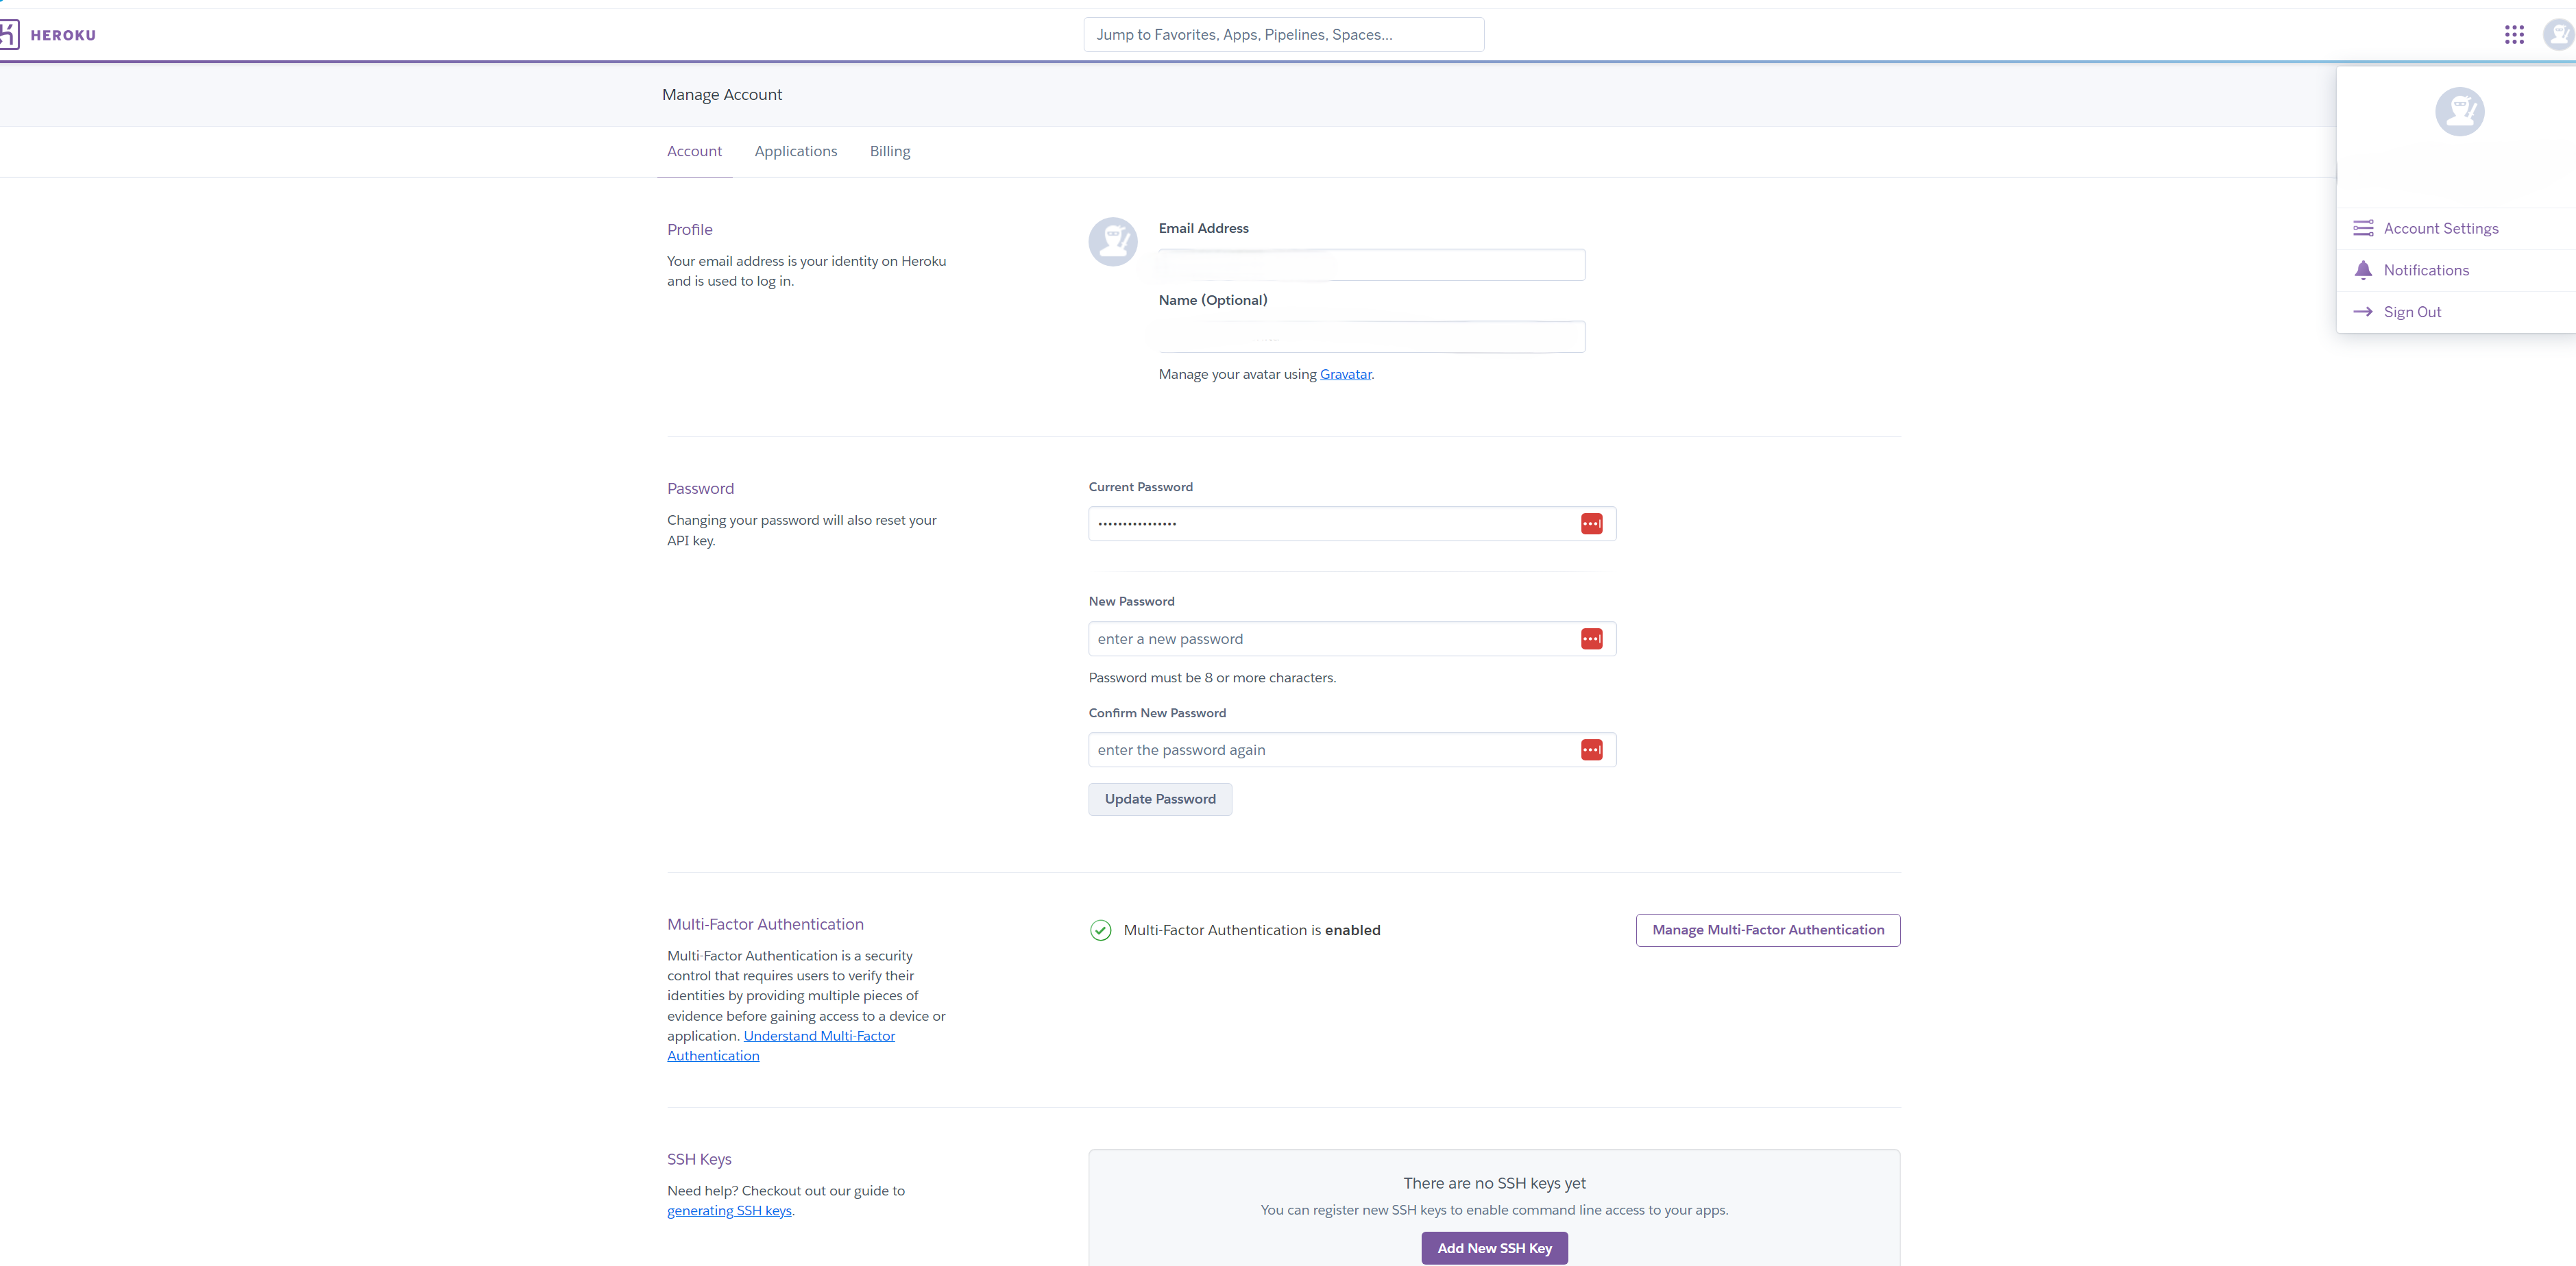Screen dimensions: 2576x1266
Task: Click Update Password button
Action: click(x=1160, y=798)
